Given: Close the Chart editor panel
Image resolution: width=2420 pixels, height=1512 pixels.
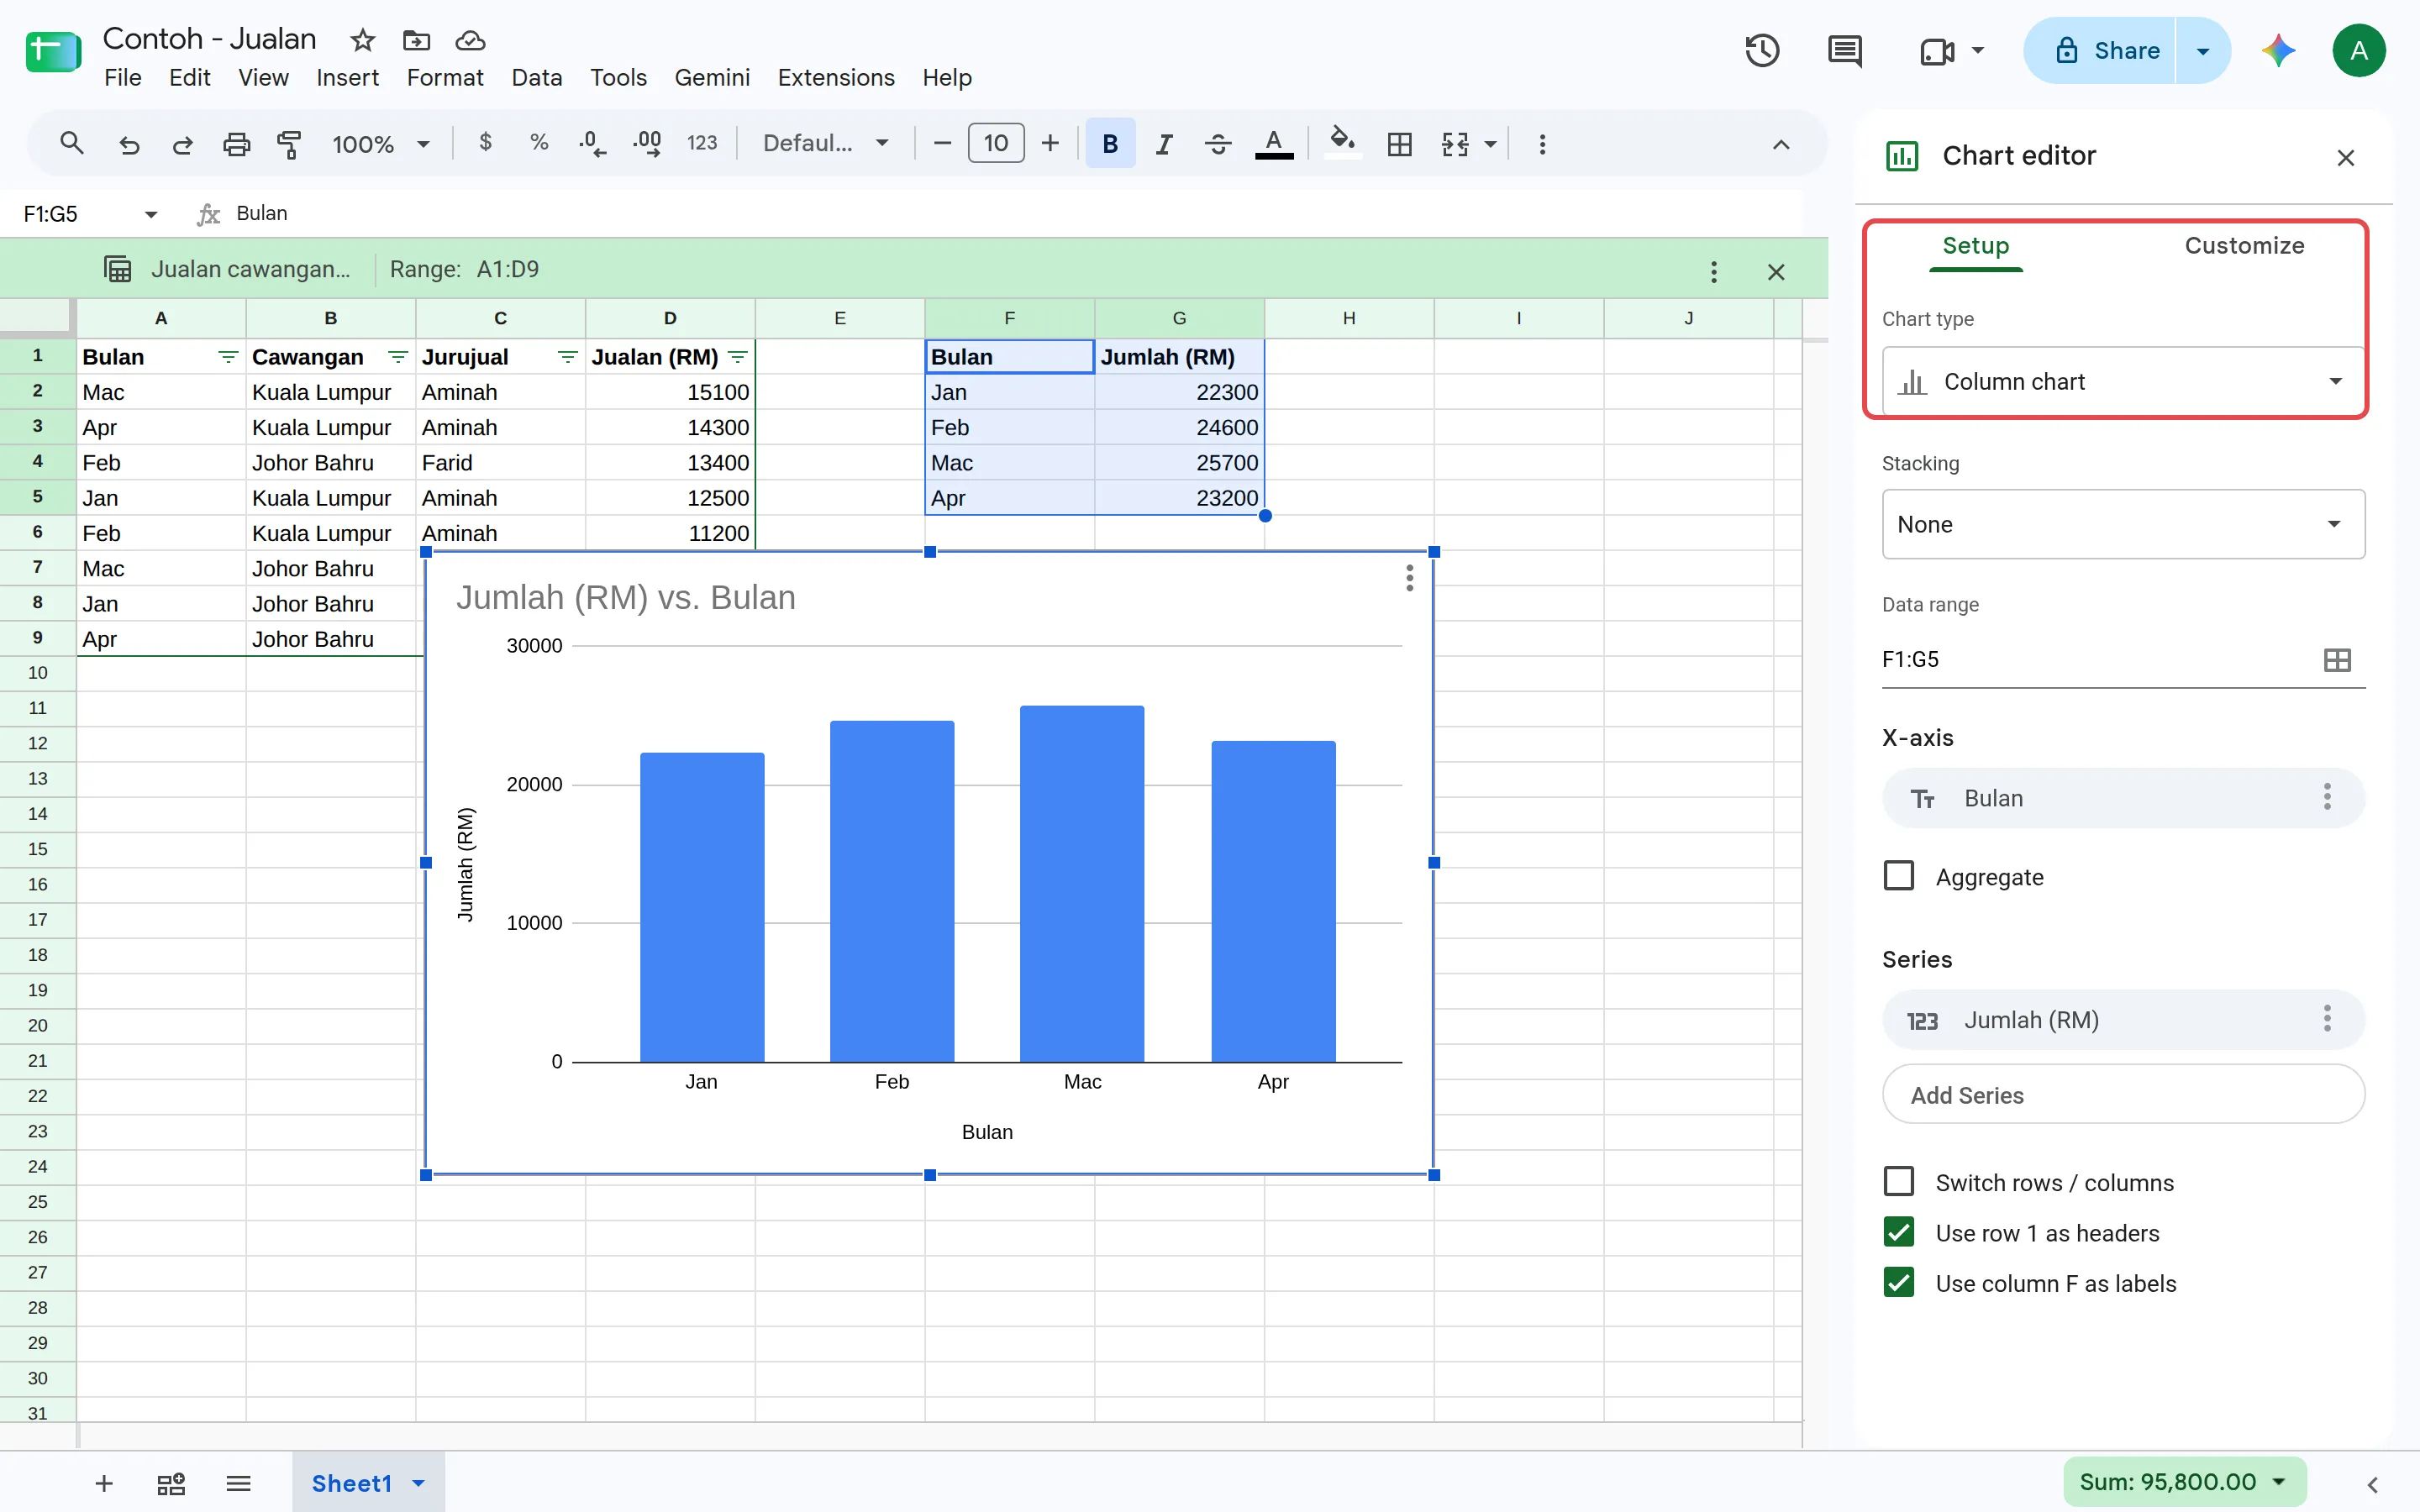Looking at the screenshot, I should tap(2345, 157).
